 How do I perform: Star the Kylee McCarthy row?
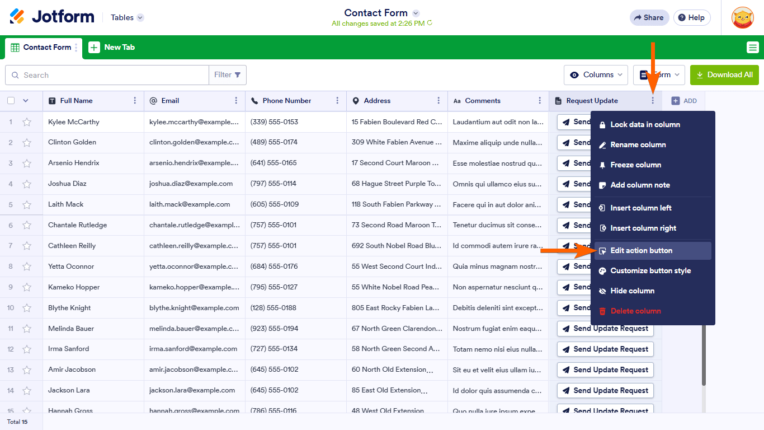[27, 122]
